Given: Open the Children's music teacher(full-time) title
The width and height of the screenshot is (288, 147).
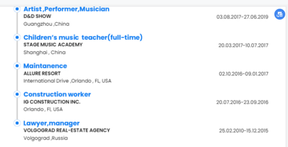Looking at the screenshot, I should pyautogui.click(x=83, y=37).
